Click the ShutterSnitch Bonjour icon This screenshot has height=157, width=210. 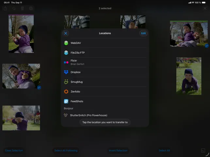66,115
